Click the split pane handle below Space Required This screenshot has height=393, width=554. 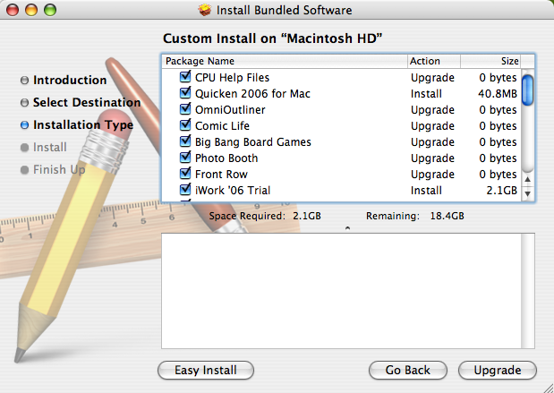tap(347, 228)
